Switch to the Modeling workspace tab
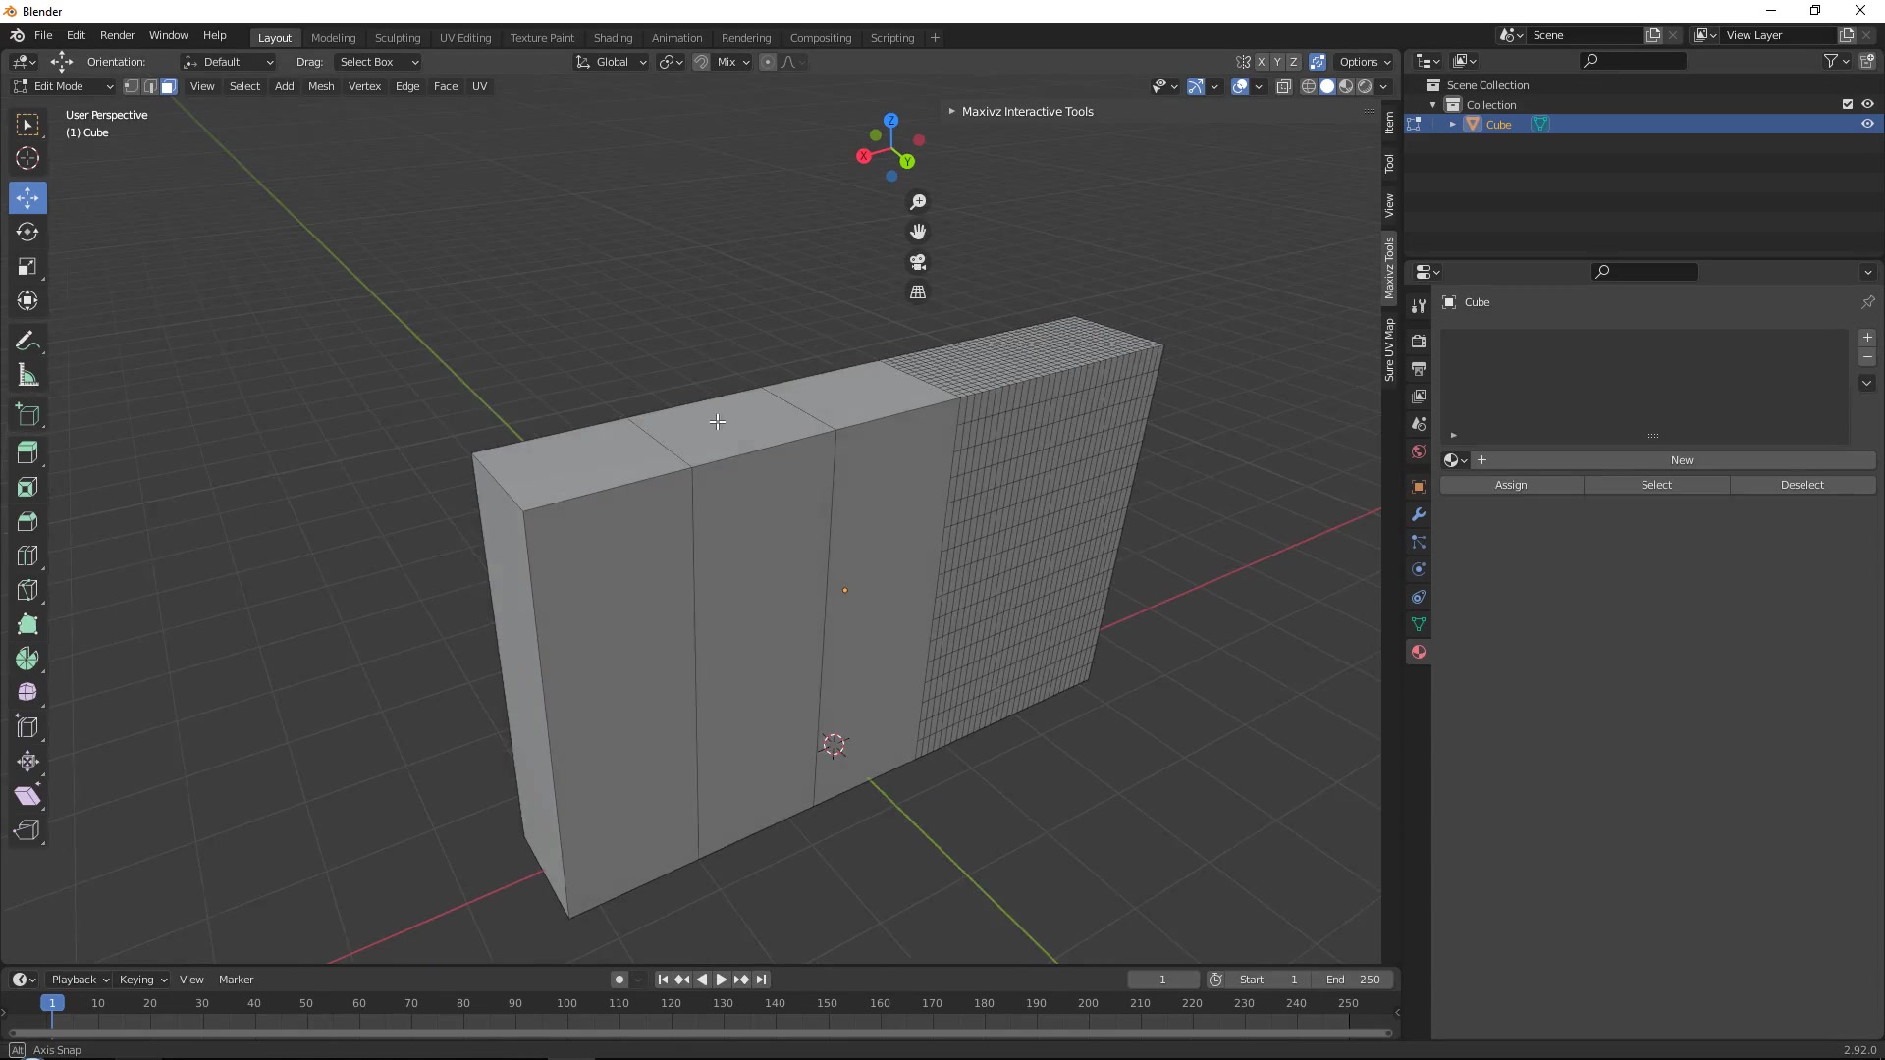1885x1060 pixels. [333, 38]
